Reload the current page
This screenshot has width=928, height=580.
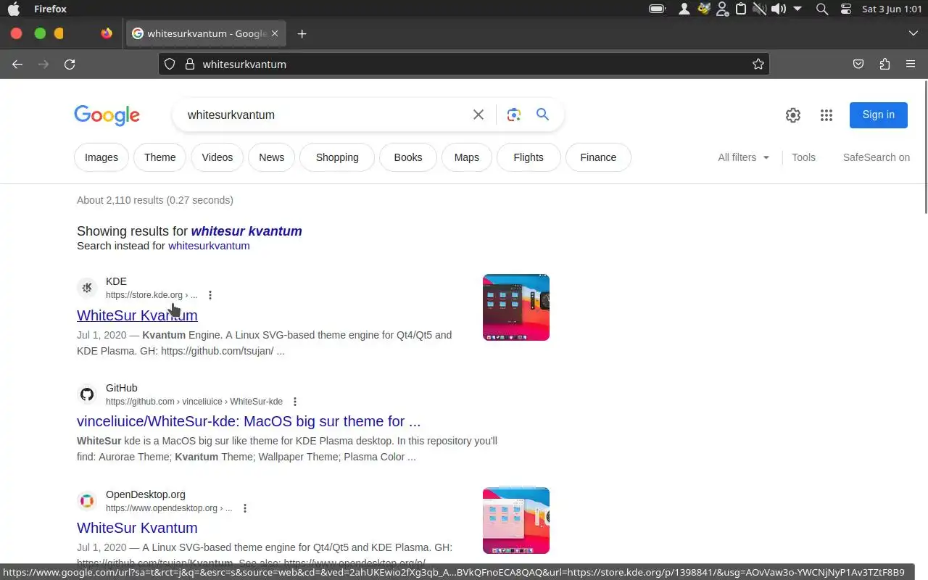point(70,64)
